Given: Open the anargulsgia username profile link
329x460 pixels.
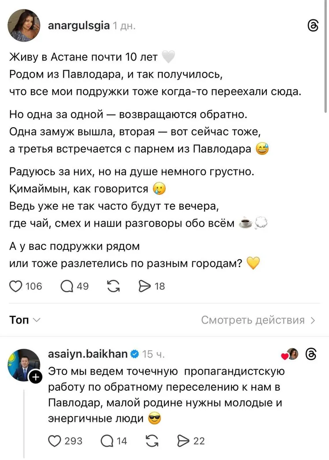Looking at the screenshot, I should [x=78, y=26].
